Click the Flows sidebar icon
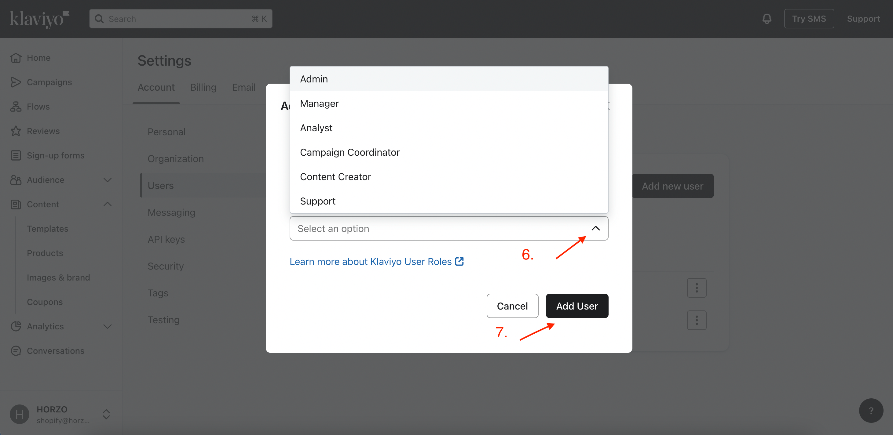The height and width of the screenshot is (435, 893). [x=16, y=107]
